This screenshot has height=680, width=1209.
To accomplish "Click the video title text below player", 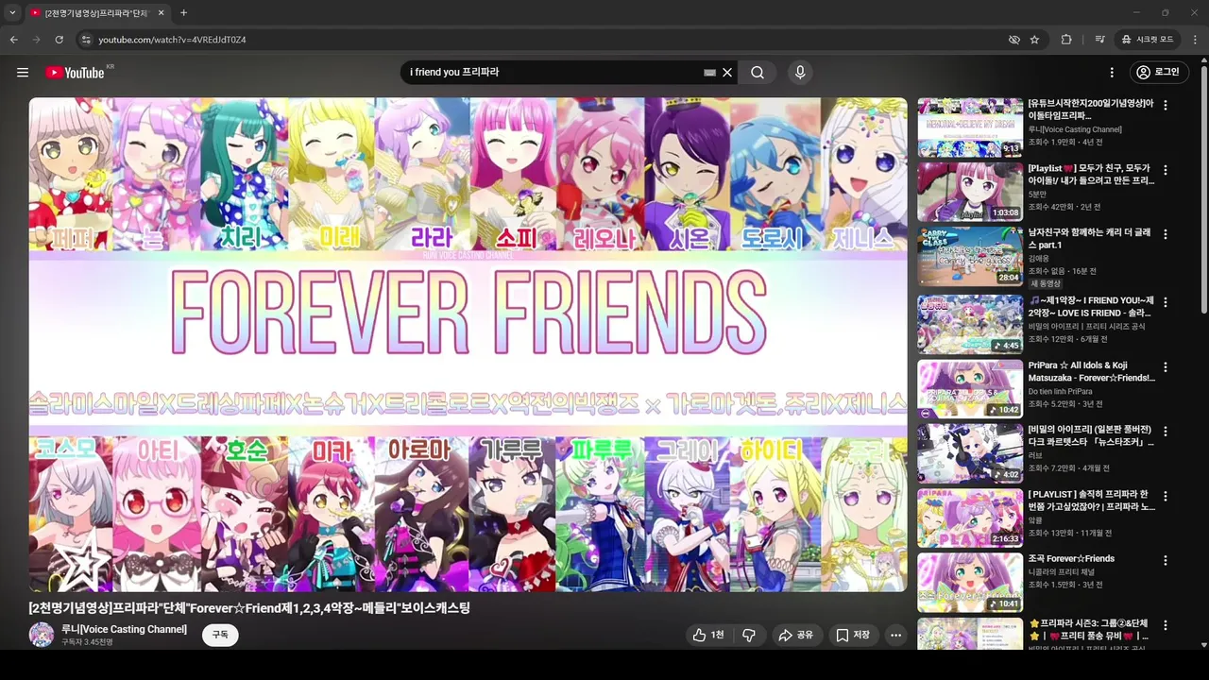I will pyautogui.click(x=249, y=608).
